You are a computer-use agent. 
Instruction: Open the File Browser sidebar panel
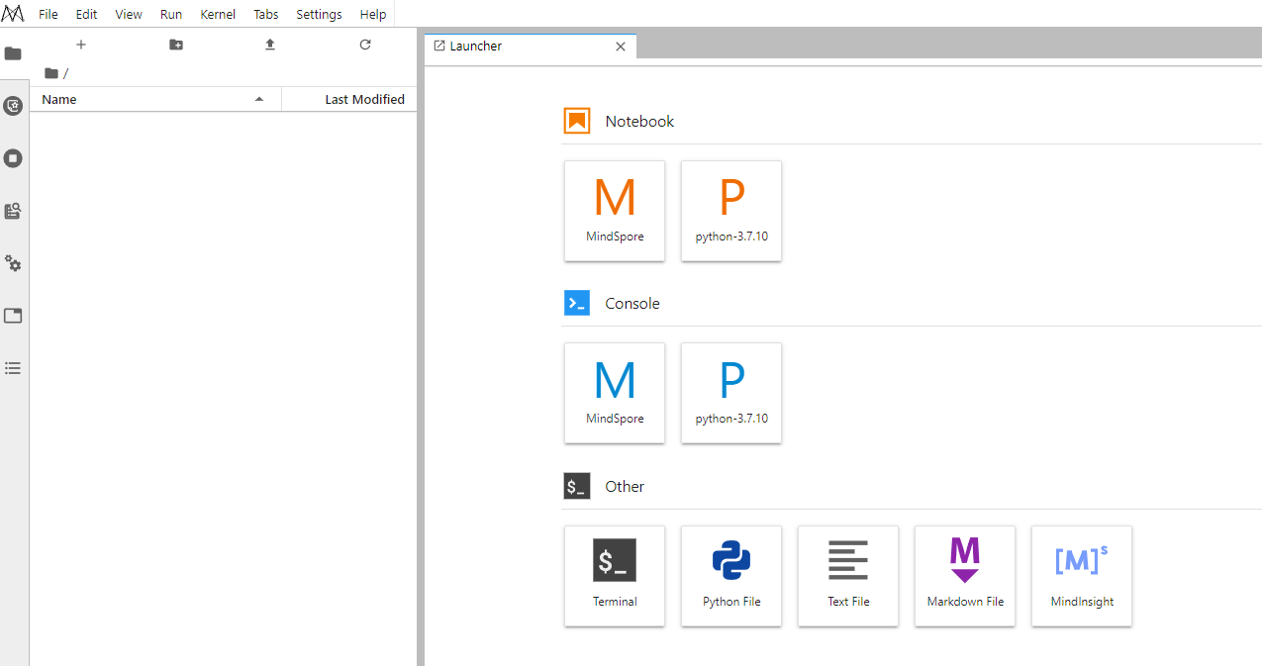(x=13, y=53)
